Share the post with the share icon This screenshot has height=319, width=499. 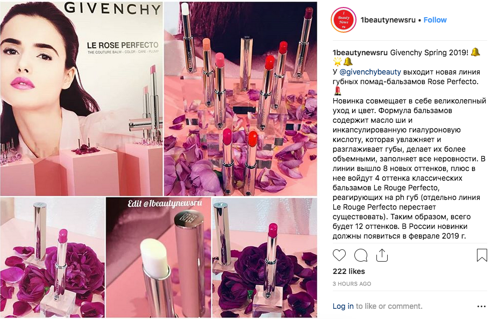click(x=382, y=255)
